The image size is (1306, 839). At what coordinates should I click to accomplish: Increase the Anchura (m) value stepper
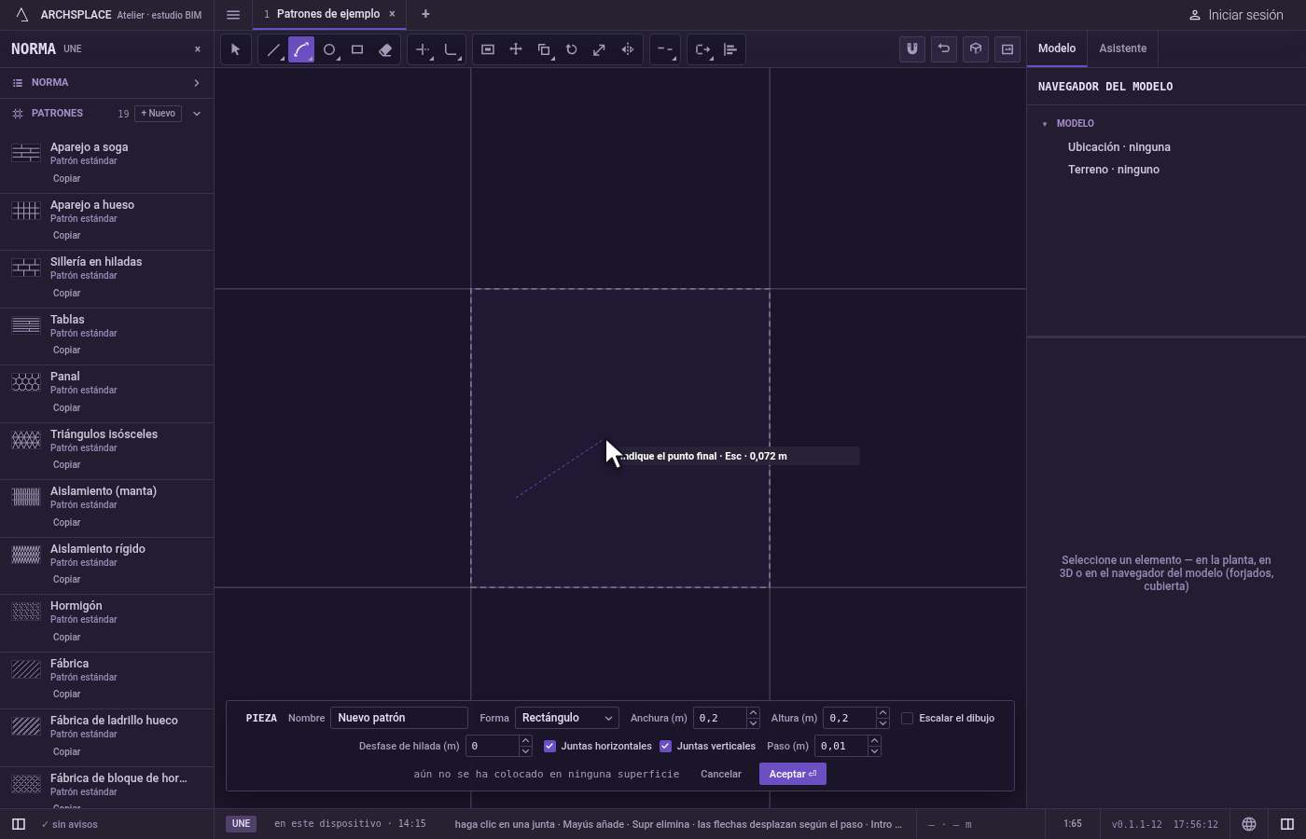pyautogui.click(x=753, y=713)
